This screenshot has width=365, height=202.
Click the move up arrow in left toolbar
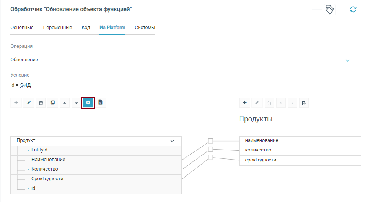(x=64, y=103)
